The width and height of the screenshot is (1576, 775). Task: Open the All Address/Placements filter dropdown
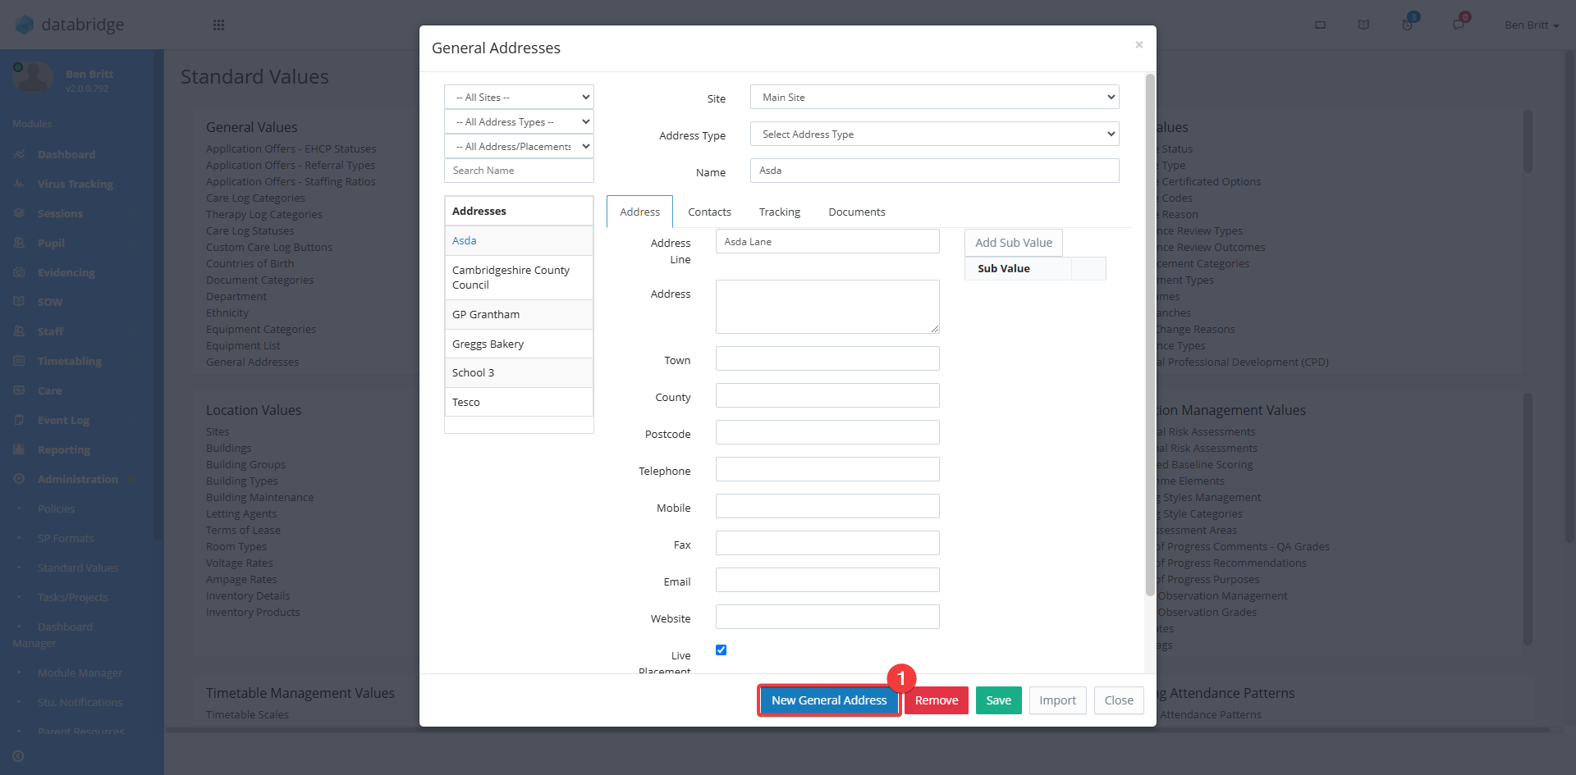[x=519, y=146]
